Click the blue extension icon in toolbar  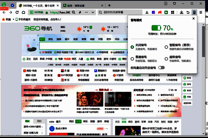(x=153, y=13)
